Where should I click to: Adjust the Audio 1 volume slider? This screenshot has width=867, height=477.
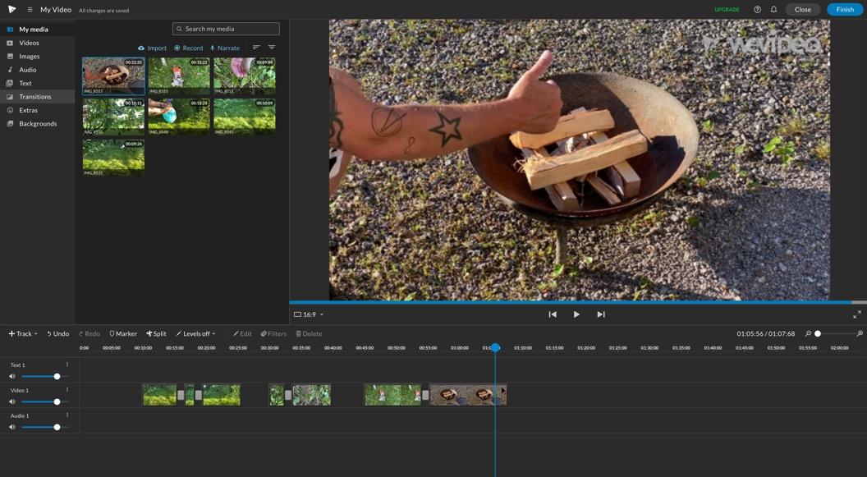(x=44, y=427)
